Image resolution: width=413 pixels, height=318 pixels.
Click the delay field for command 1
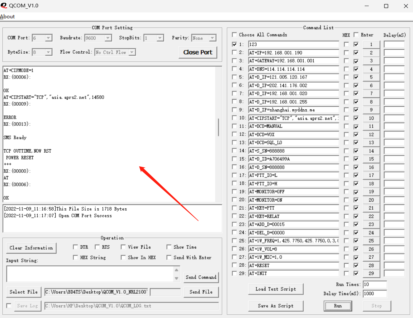(x=394, y=44)
